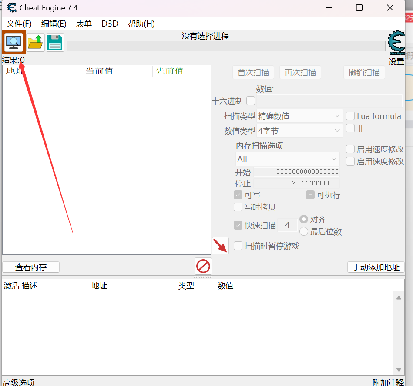Screen dimensions: 413x386
Task: Expand the All memory region dropdown
Action: [287, 159]
